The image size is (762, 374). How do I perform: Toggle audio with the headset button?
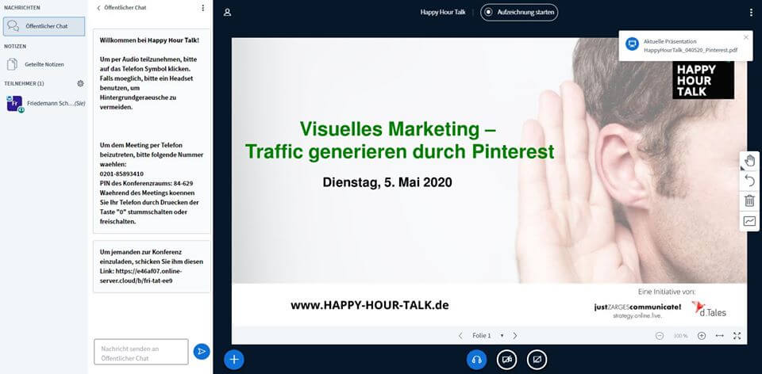477,360
